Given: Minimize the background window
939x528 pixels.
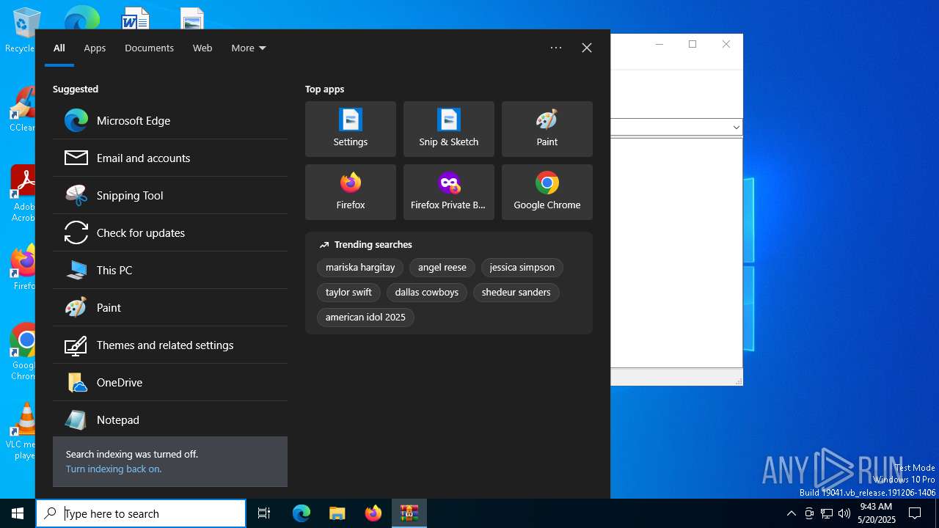Looking at the screenshot, I should [659, 44].
